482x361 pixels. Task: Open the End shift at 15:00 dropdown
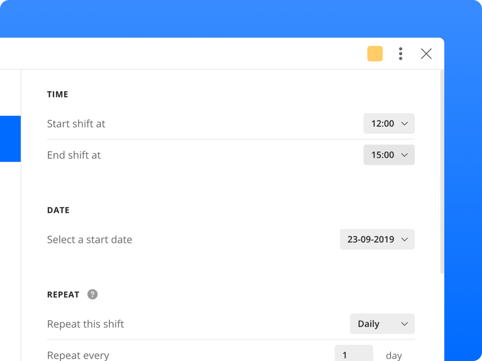tap(389, 155)
